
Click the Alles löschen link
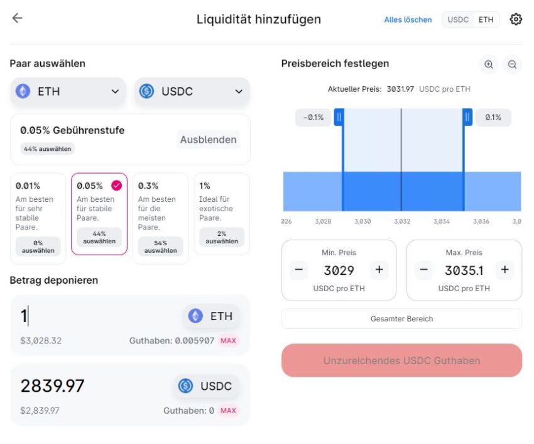[x=408, y=19]
